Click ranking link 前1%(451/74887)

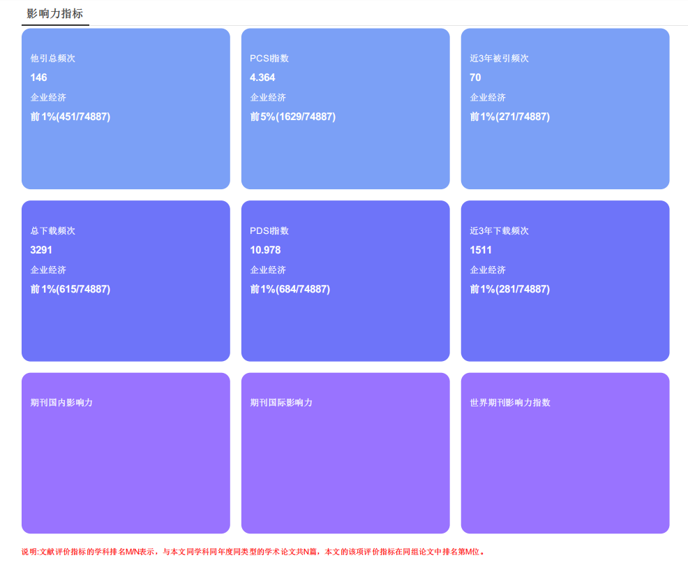coord(70,117)
